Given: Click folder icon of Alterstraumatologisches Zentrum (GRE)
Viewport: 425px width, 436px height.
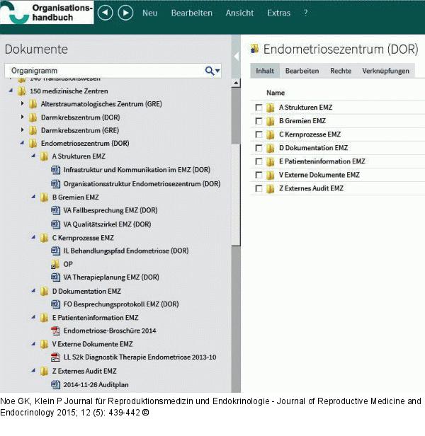Looking at the screenshot, I should (33, 104).
